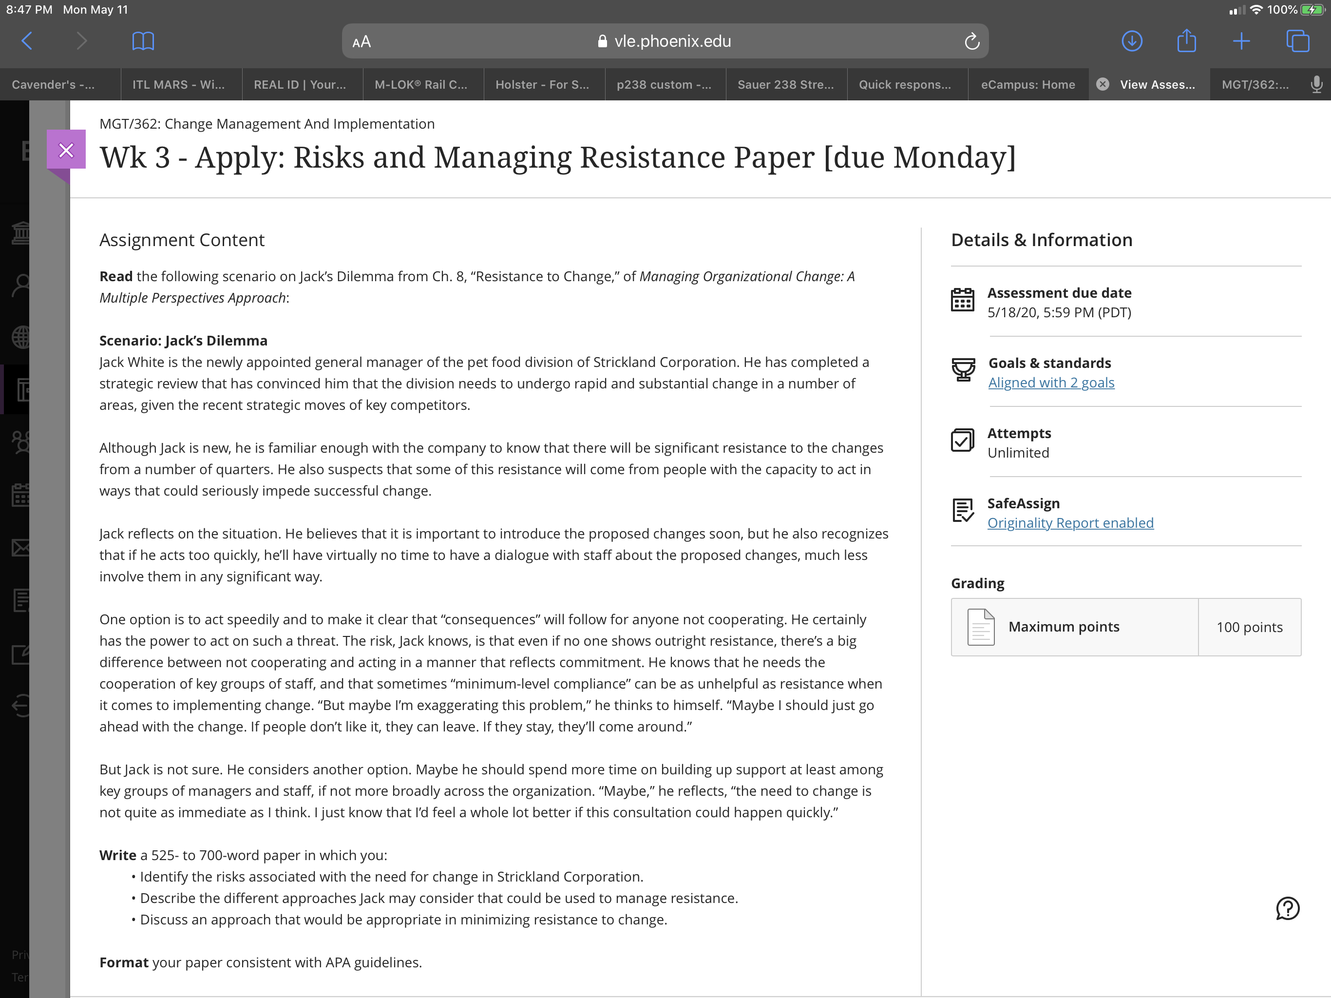Select the Maximum points grading box
Viewport: 1331px width, 998px height.
point(1125,627)
